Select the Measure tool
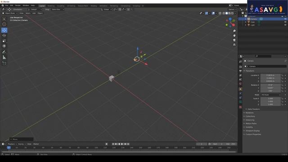Screen dimensions: 288x162 pos(4,58)
